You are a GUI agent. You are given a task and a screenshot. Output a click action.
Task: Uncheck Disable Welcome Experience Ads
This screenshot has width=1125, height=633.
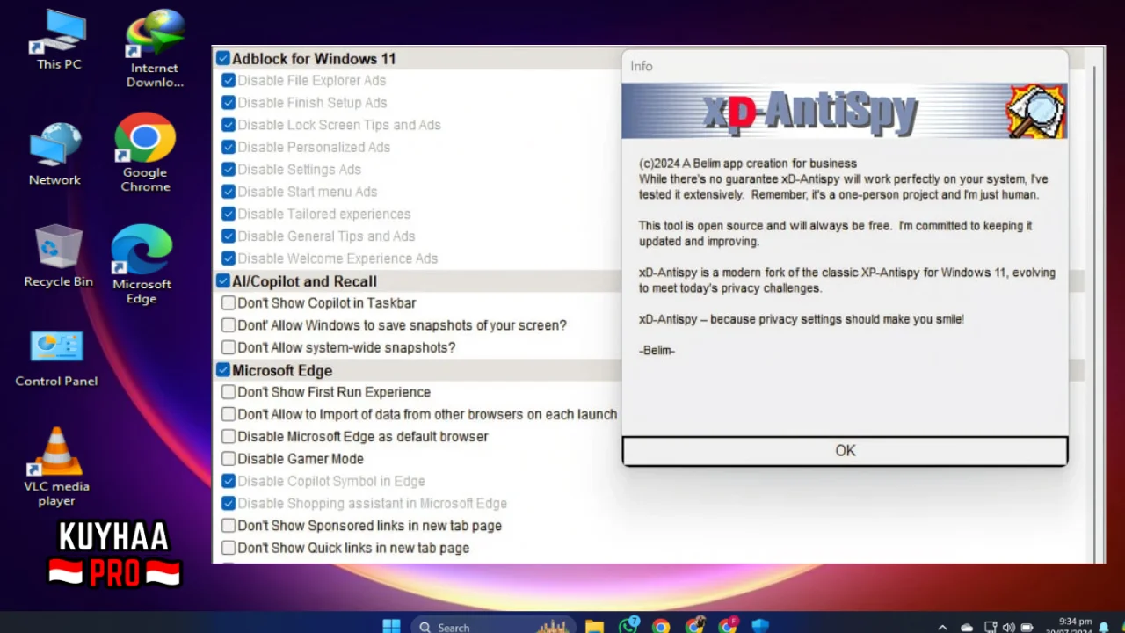229,258
